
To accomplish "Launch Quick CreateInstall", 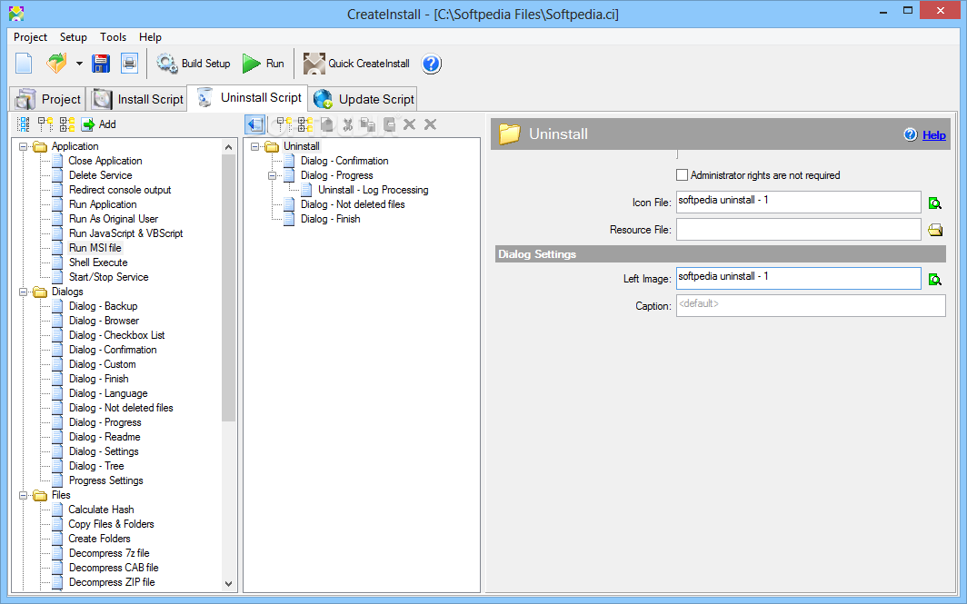I will pos(356,64).
